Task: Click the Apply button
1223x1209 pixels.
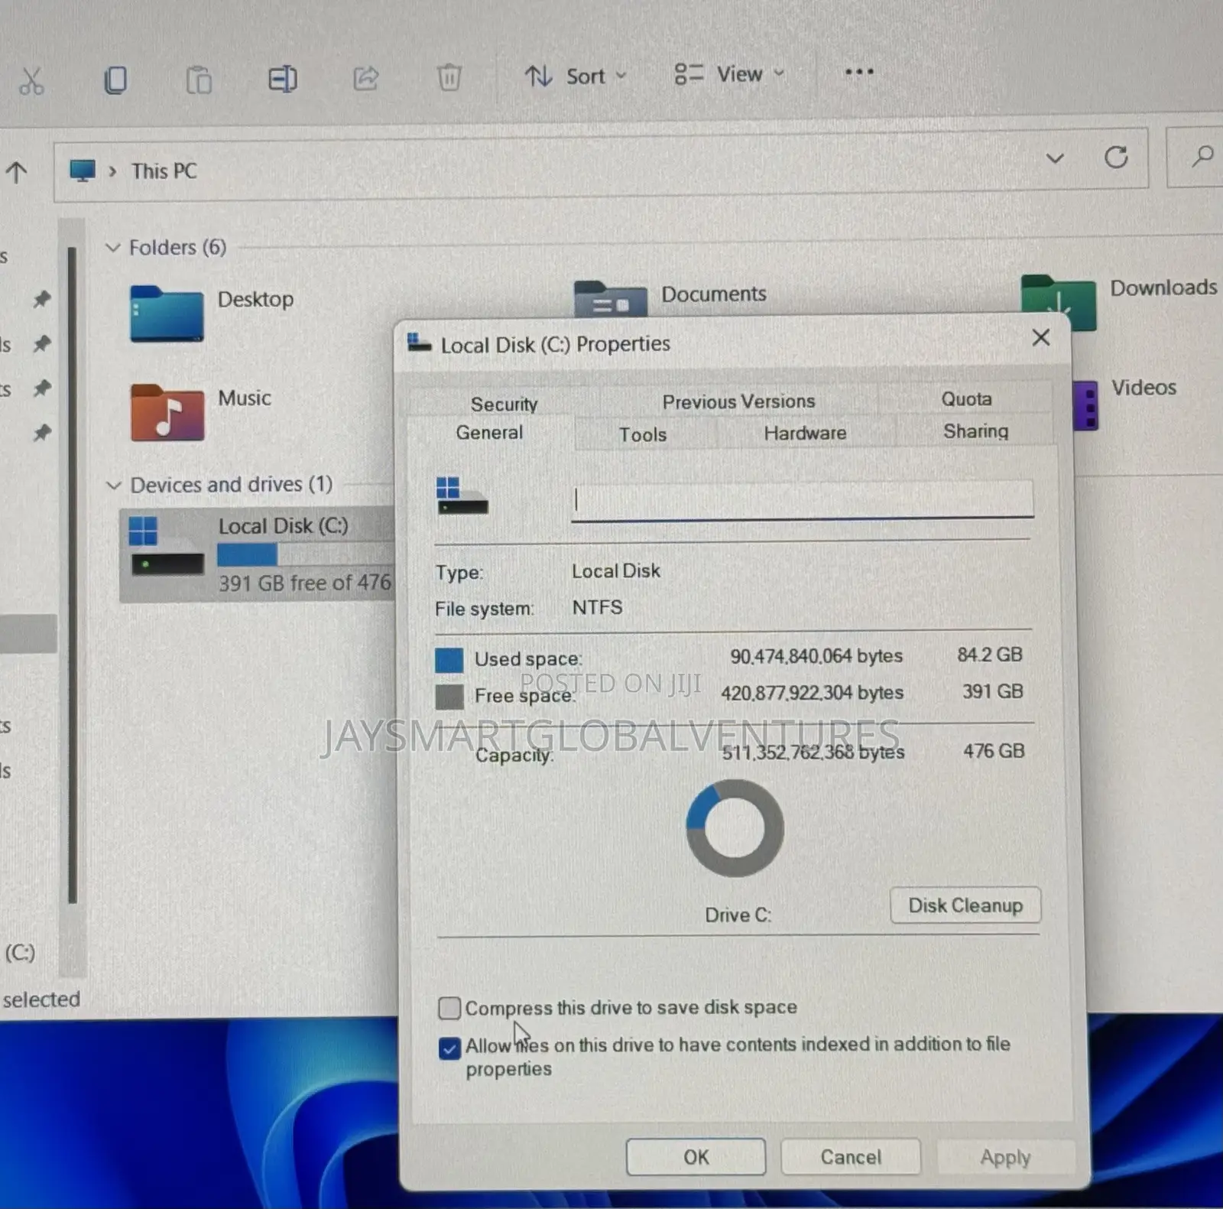Action: (1005, 1158)
